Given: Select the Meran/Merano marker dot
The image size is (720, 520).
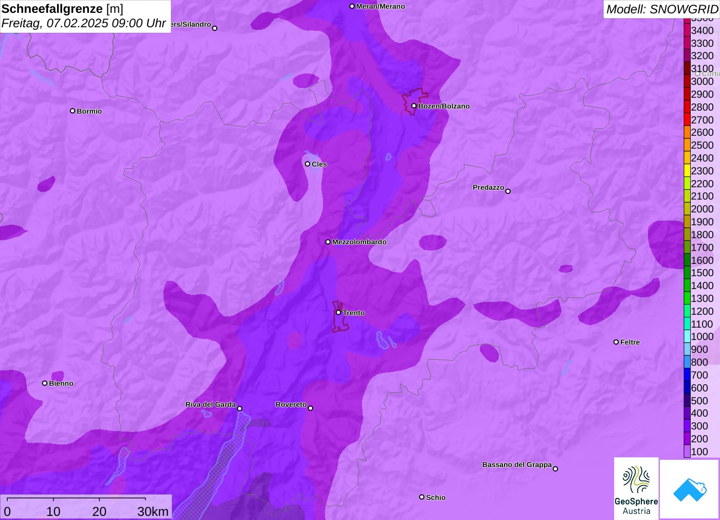Looking at the screenshot, I should click(x=352, y=6).
